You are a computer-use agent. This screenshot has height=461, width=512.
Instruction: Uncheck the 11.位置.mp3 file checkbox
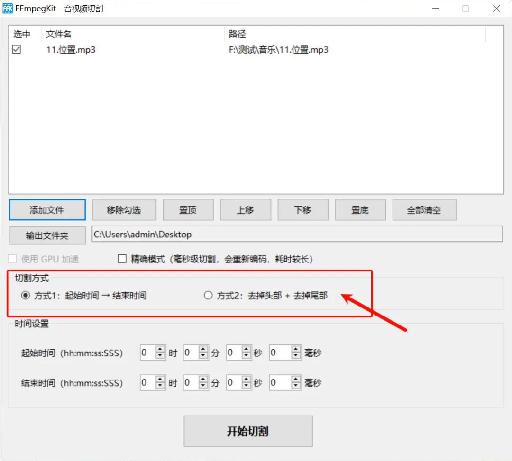tap(16, 49)
